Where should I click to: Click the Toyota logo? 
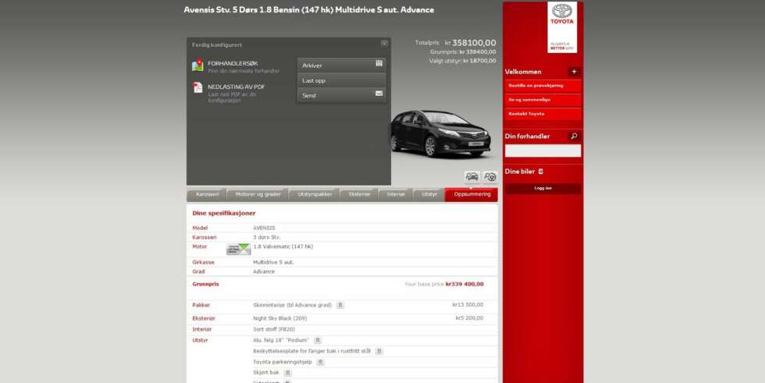pos(562,27)
